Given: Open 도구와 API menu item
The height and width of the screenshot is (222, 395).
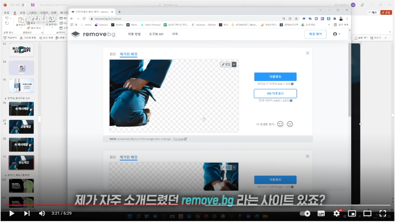Looking at the screenshot, I should click(156, 34).
